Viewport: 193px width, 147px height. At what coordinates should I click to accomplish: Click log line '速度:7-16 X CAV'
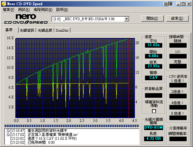[52, 139]
